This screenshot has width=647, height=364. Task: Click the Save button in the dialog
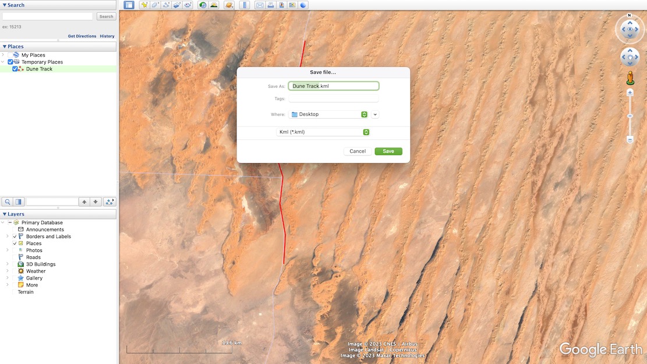click(x=388, y=151)
